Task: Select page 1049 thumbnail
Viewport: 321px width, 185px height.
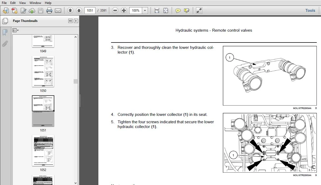Action: click(43, 41)
